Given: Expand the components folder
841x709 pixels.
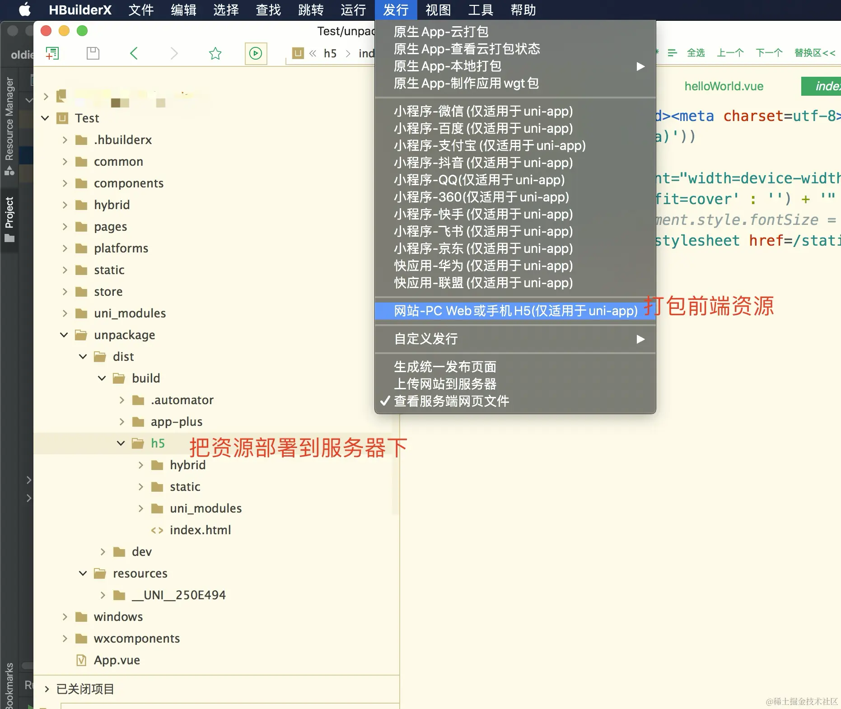Looking at the screenshot, I should [65, 183].
